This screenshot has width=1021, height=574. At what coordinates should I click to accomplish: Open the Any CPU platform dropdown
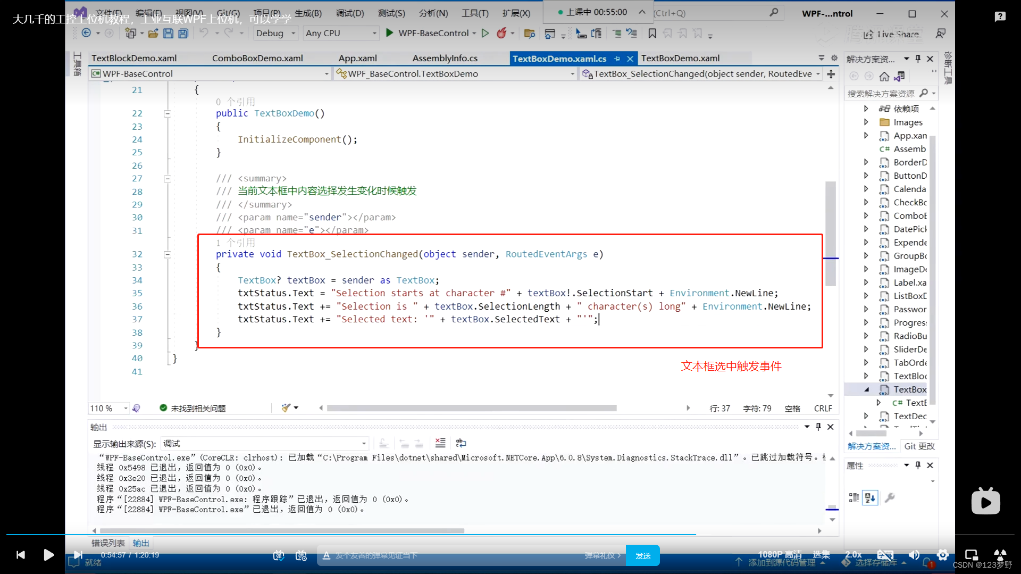pyautogui.click(x=341, y=33)
